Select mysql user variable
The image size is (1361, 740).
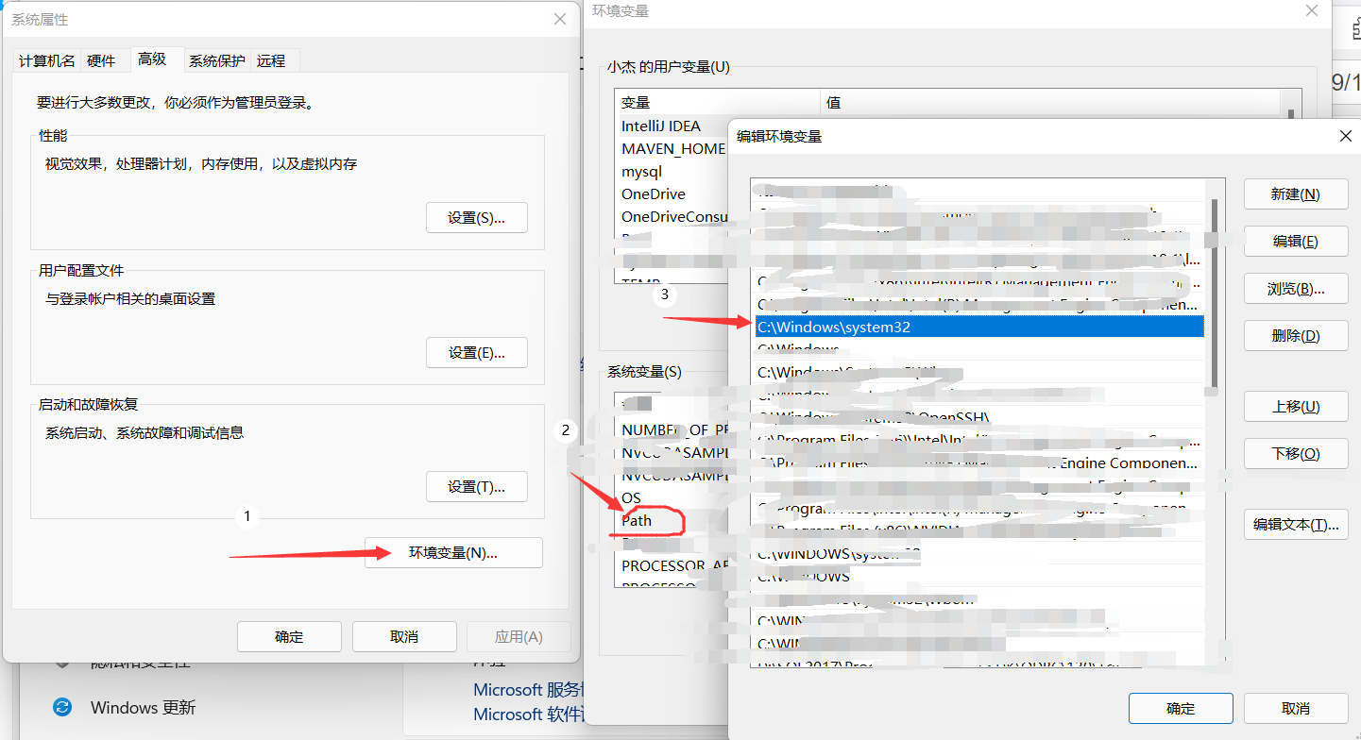[642, 172]
